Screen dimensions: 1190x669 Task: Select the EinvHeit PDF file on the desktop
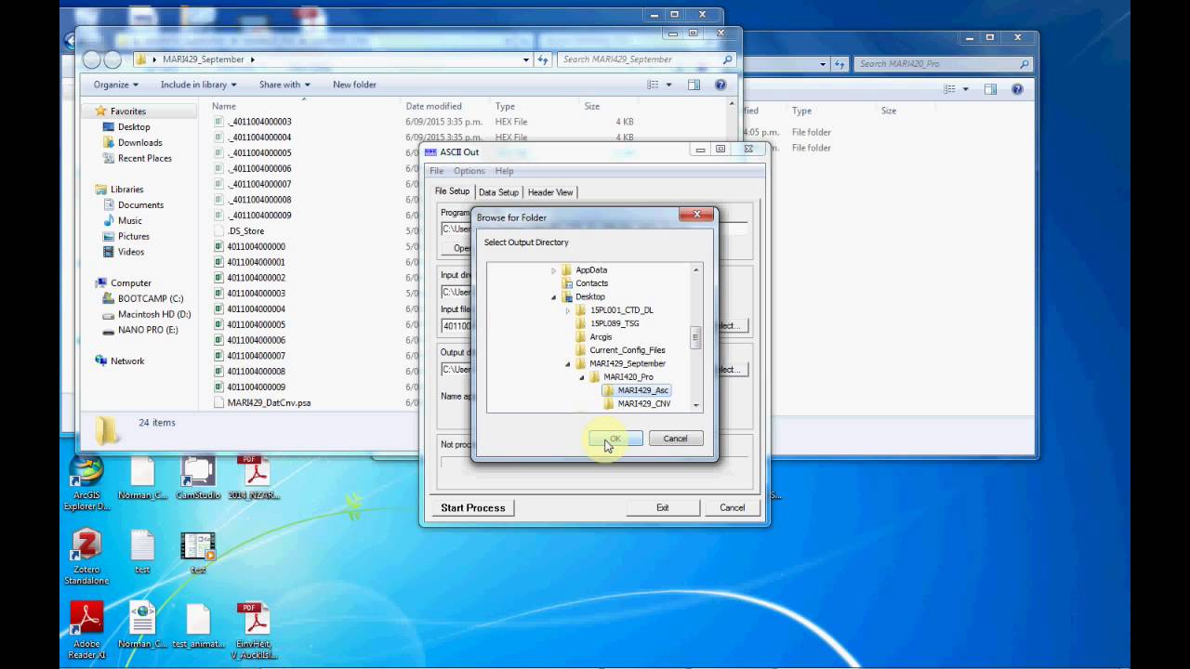click(254, 630)
